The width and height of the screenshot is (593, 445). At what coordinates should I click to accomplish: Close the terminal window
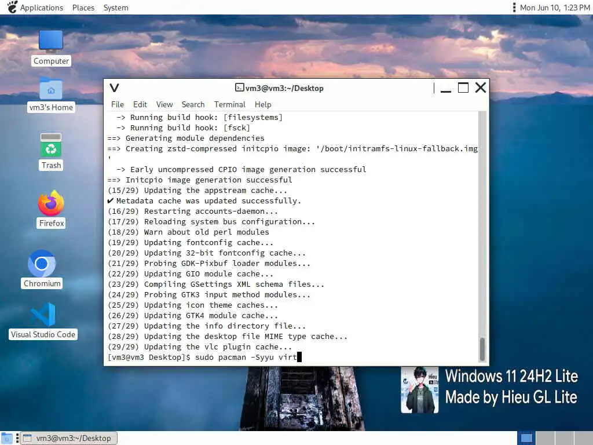[481, 88]
